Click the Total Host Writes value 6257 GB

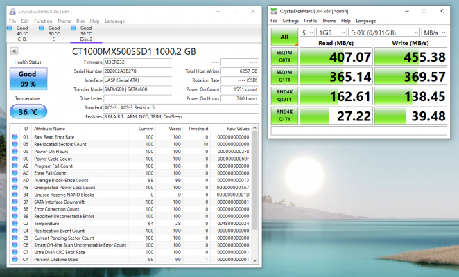point(239,71)
